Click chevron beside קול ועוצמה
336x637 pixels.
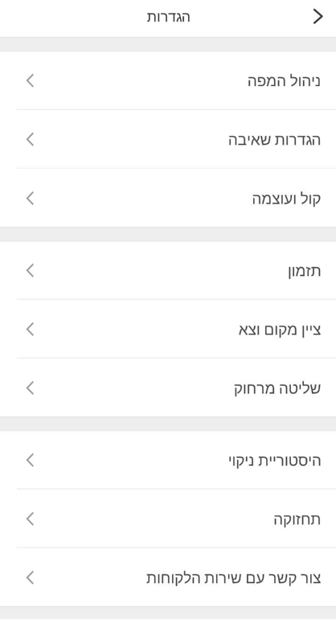pyautogui.click(x=30, y=198)
